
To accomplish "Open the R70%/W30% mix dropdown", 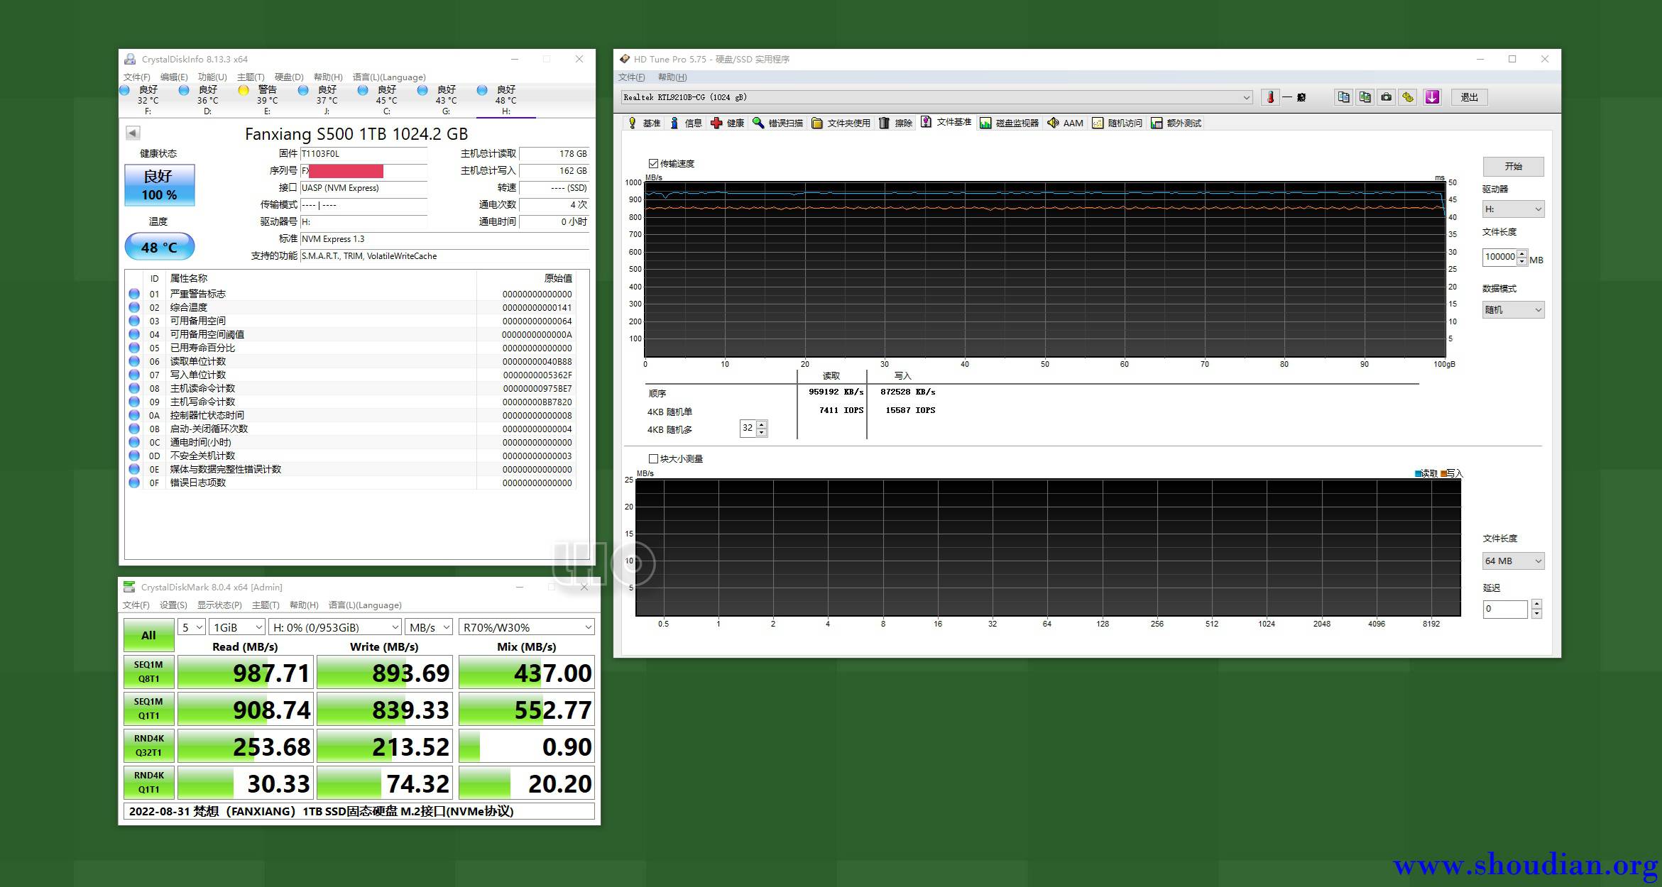I will pos(527,627).
